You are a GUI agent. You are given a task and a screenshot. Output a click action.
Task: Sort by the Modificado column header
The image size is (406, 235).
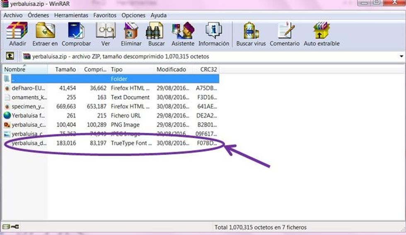[174, 70]
